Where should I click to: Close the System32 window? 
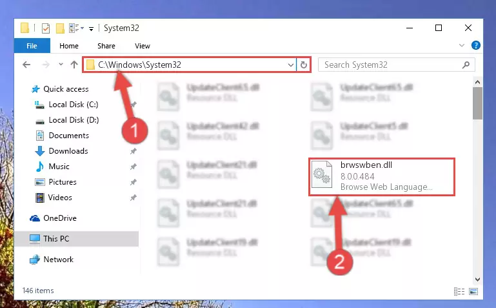(x=468, y=28)
